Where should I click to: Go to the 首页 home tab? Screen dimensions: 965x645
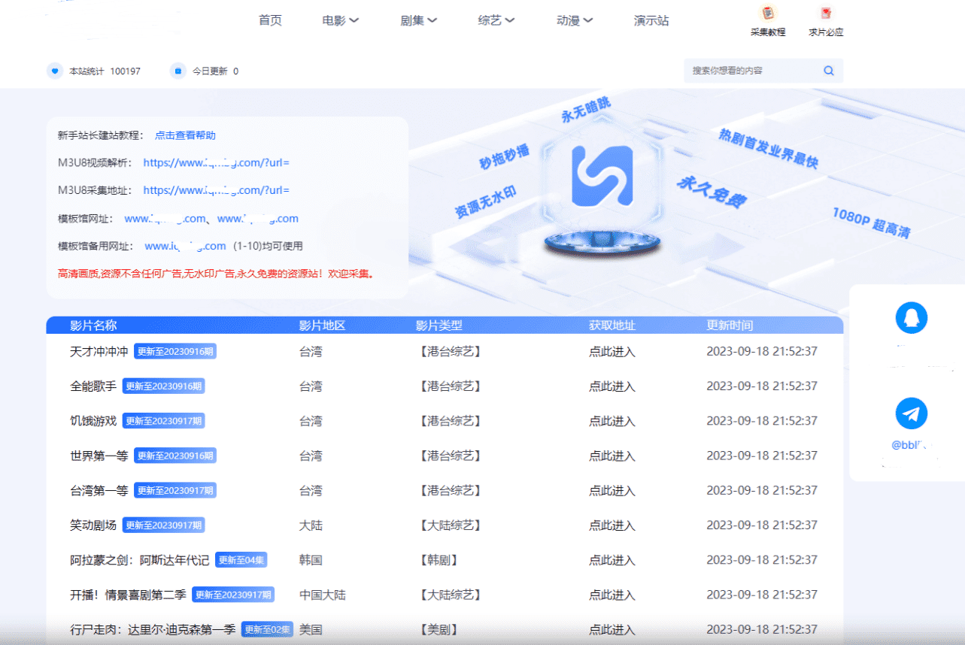pyautogui.click(x=270, y=20)
